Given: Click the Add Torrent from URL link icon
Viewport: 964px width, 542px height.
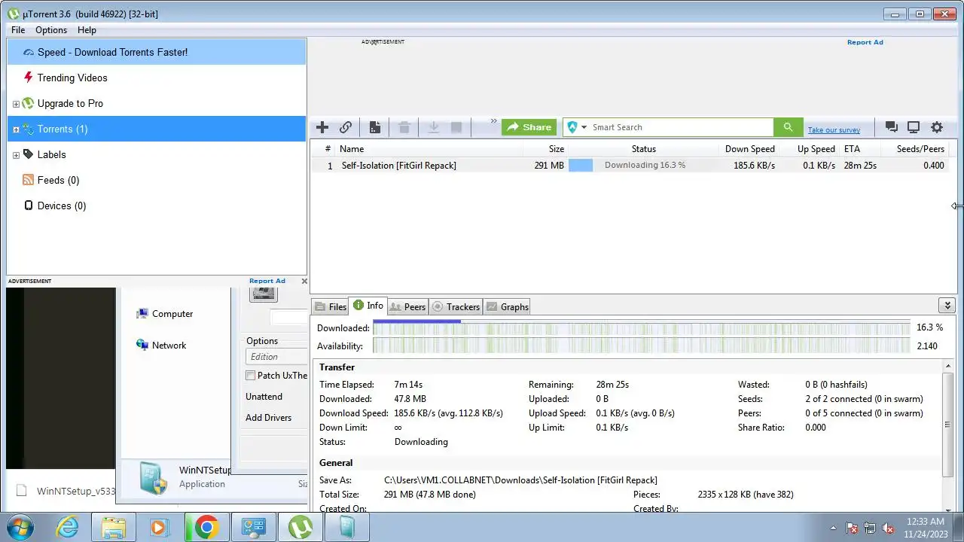Looking at the screenshot, I should (346, 127).
